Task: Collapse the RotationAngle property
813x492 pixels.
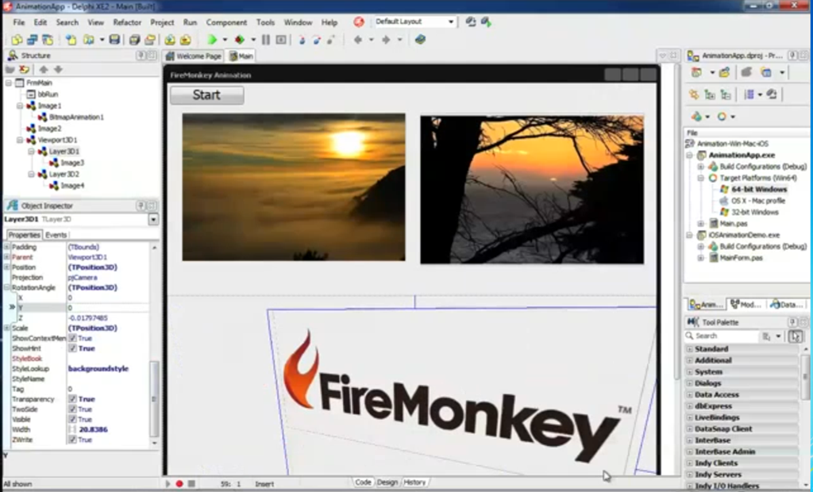Action: tap(6, 287)
